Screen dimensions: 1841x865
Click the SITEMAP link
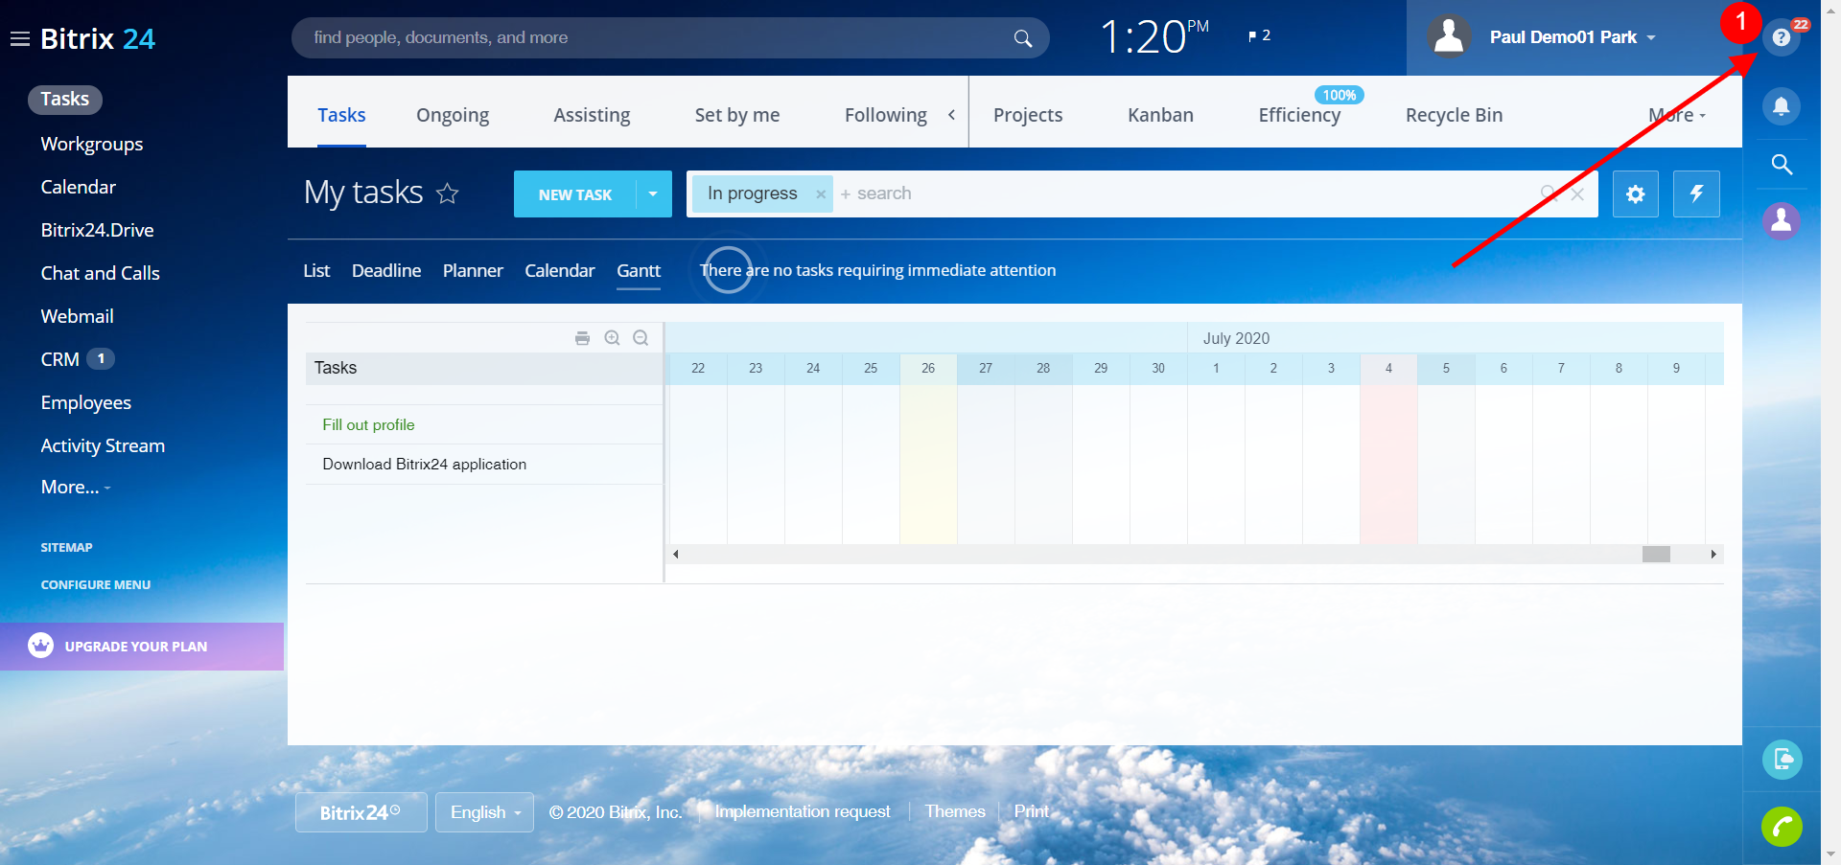tap(66, 548)
